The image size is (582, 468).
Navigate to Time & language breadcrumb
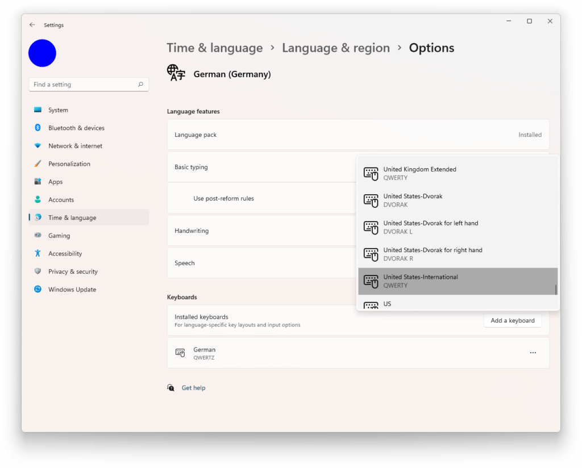point(215,48)
